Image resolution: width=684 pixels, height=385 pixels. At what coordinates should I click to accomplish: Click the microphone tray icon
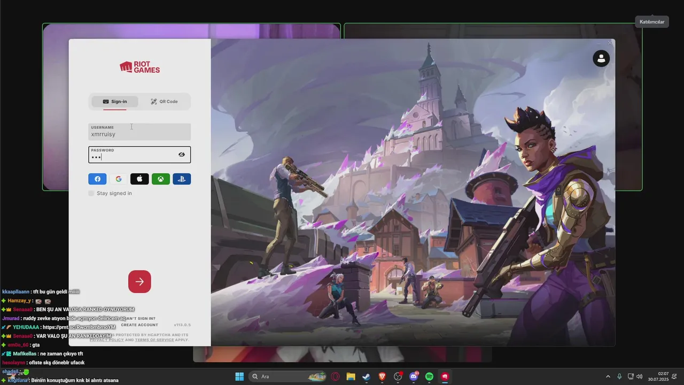pos(619,376)
